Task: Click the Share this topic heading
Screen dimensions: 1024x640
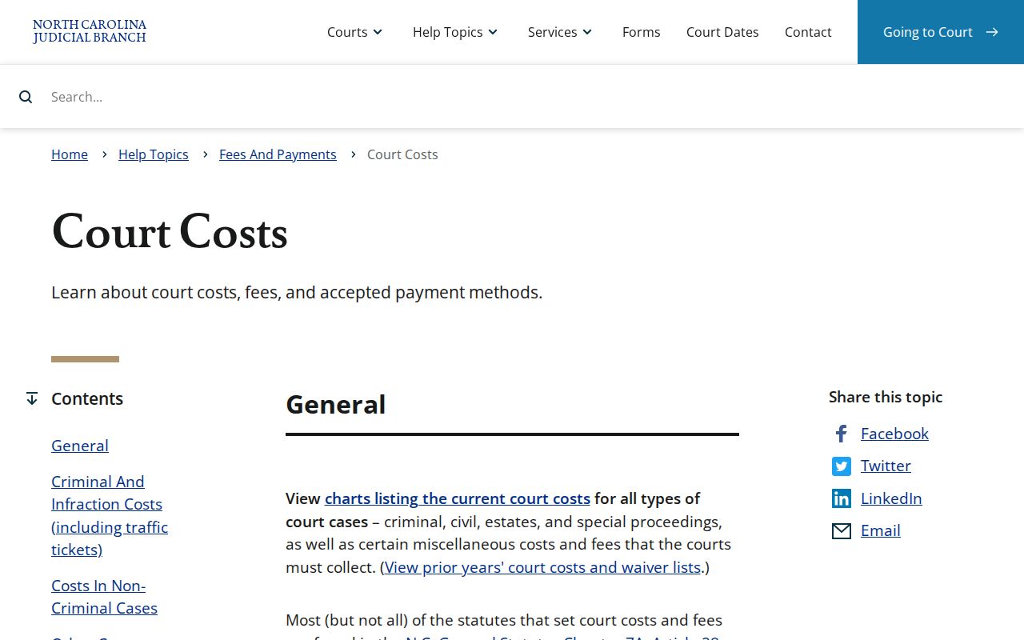Action: pos(886,397)
